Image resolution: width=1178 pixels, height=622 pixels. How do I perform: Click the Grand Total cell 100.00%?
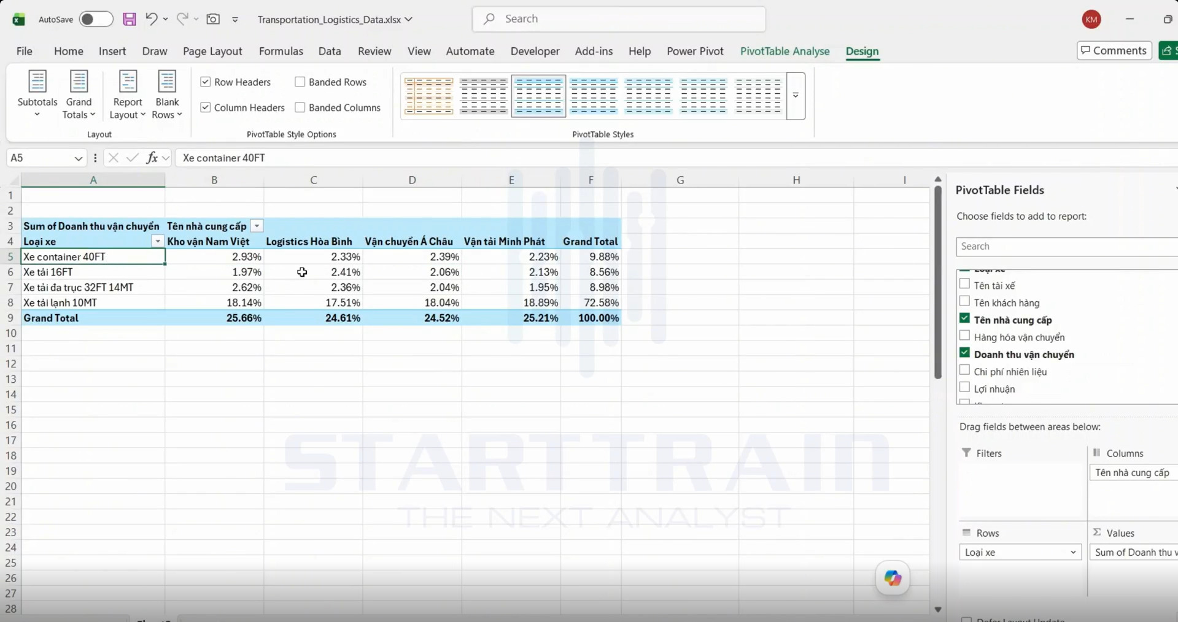click(x=591, y=318)
